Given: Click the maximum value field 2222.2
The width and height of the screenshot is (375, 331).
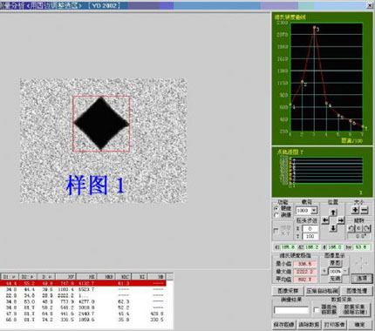Looking at the screenshot, I should [304, 272].
